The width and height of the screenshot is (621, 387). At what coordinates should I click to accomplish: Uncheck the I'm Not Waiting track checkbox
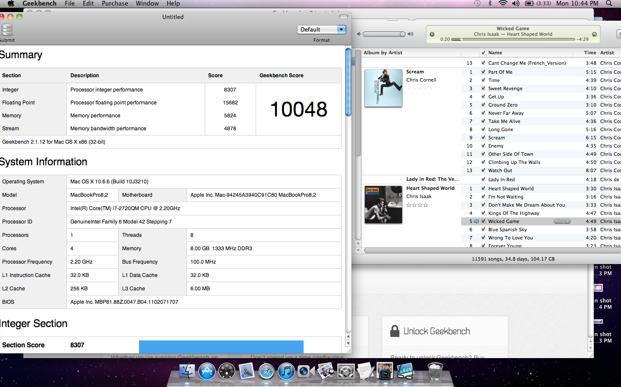[x=483, y=197]
